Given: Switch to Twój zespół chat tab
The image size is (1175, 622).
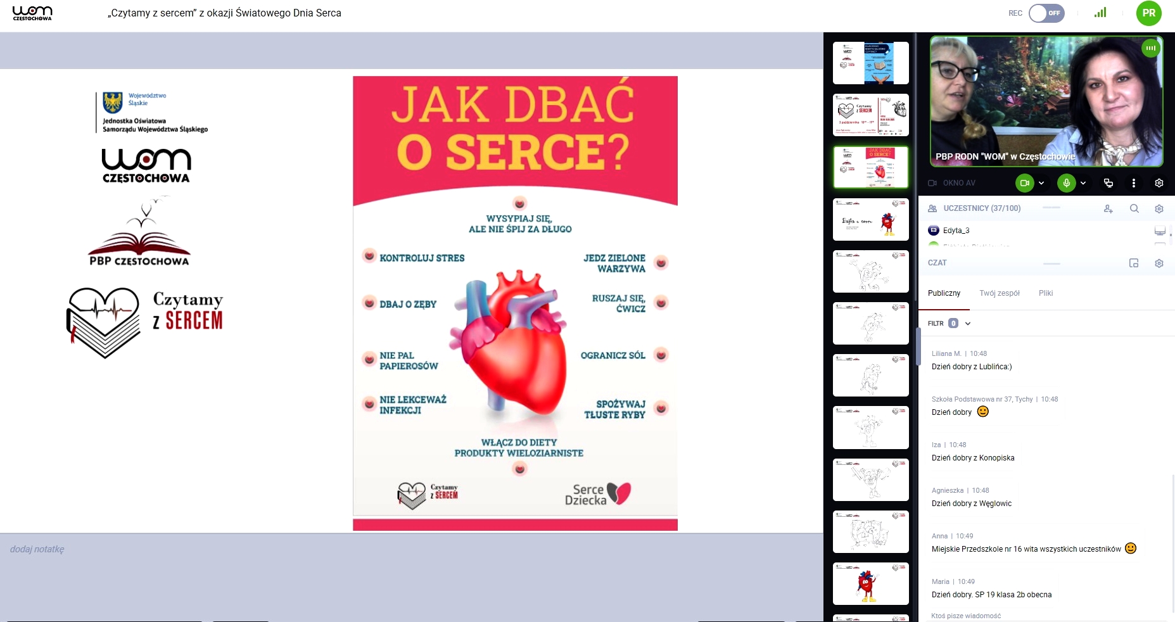Looking at the screenshot, I should pyautogui.click(x=999, y=293).
